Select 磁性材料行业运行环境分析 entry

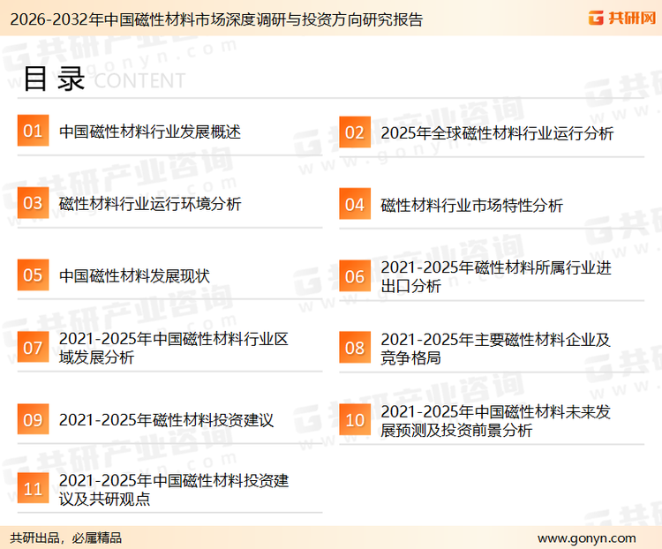(150, 204)
